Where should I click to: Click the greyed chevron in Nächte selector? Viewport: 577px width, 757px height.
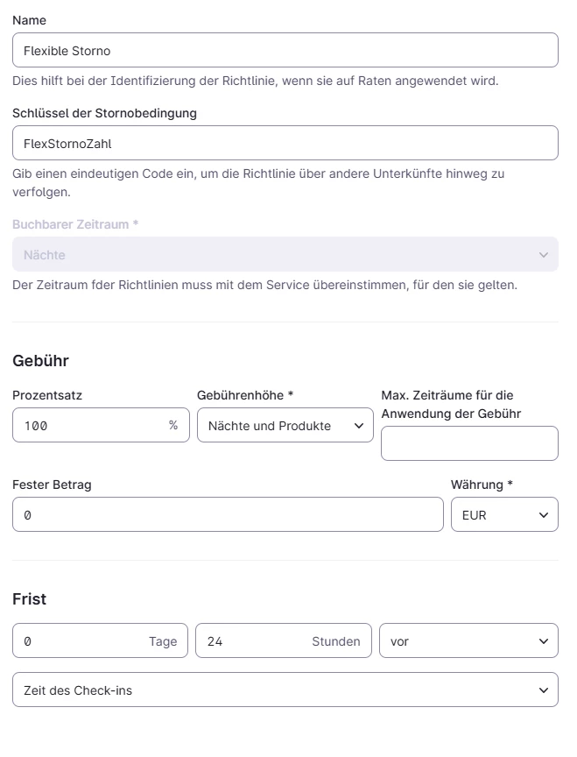(543, 255)
